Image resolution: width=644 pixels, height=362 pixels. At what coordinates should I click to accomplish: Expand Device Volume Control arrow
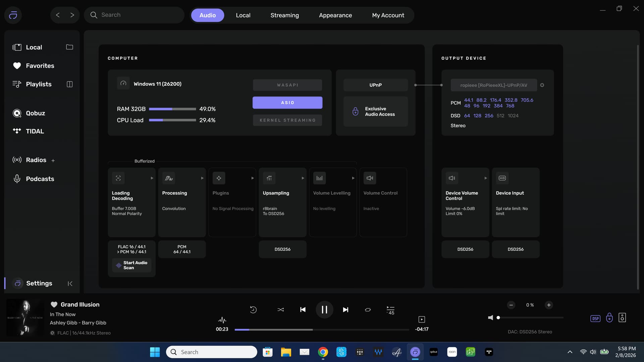point(486,178)
